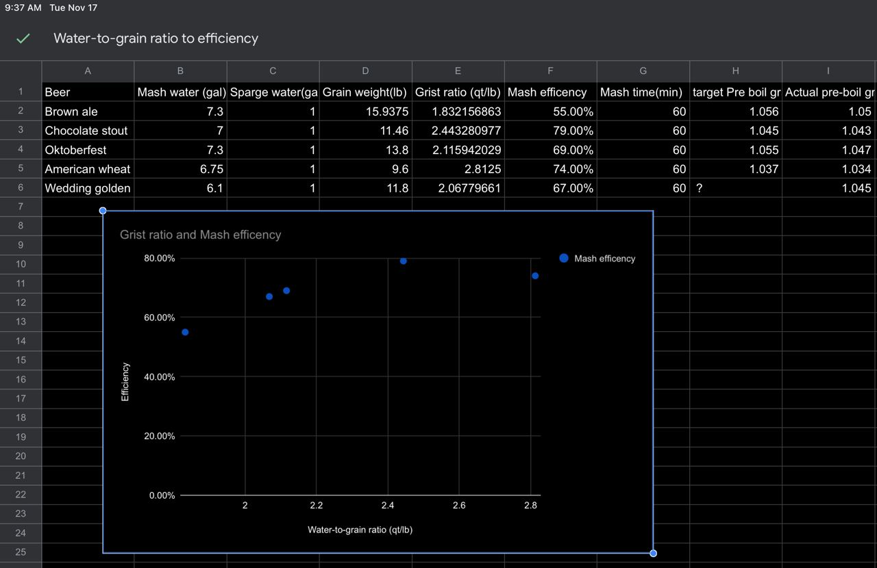Select the 'Oktoberfest' cell
The height and width of the screenshot is (568, 877).
pos(88,149)
